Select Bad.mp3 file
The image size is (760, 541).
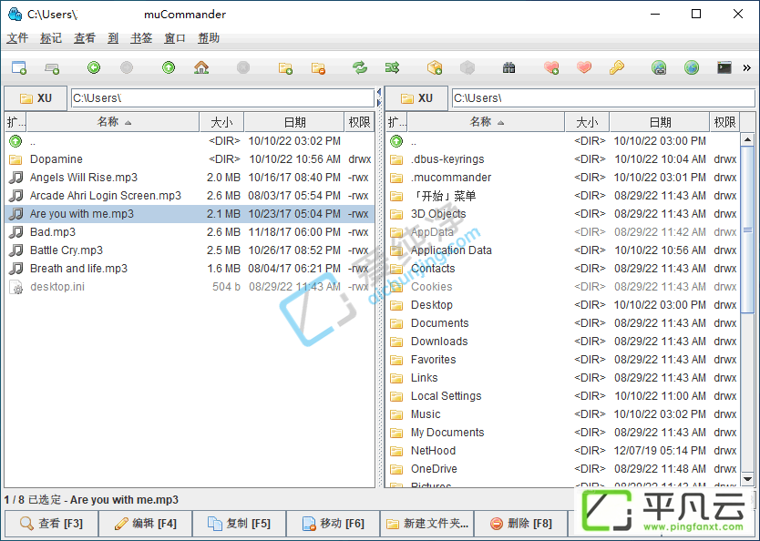(x=190, y=232)
